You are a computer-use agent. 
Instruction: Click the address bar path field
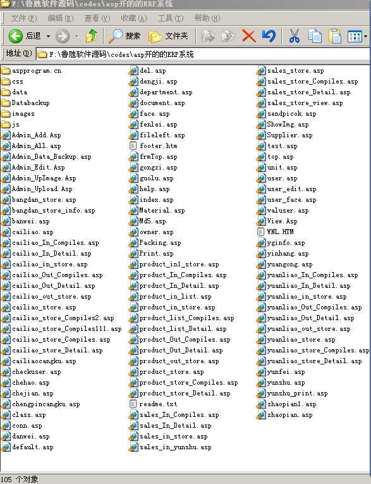[203, 54]
